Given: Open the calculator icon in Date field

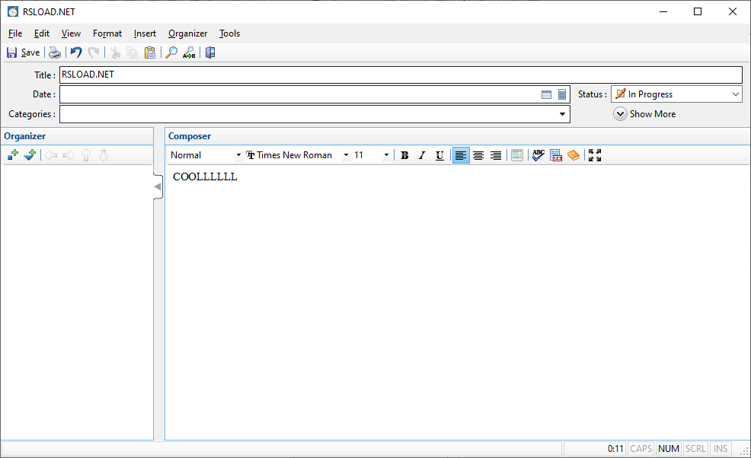Looking at the screenshot, I should 562,95.
